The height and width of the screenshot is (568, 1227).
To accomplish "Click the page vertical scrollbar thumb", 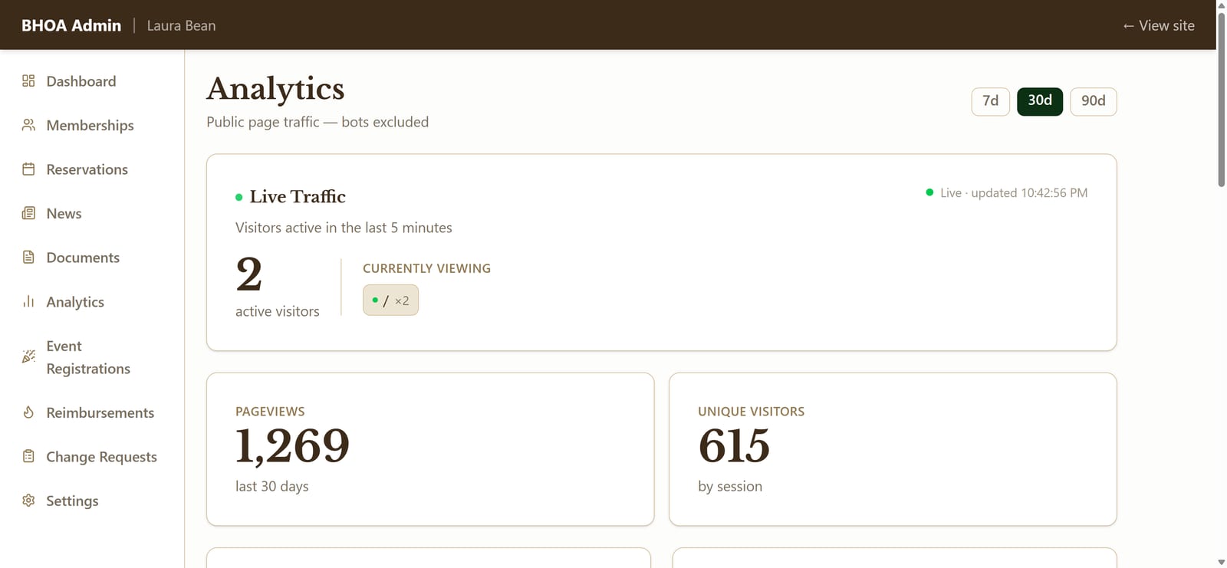I will coord(1222,98).
